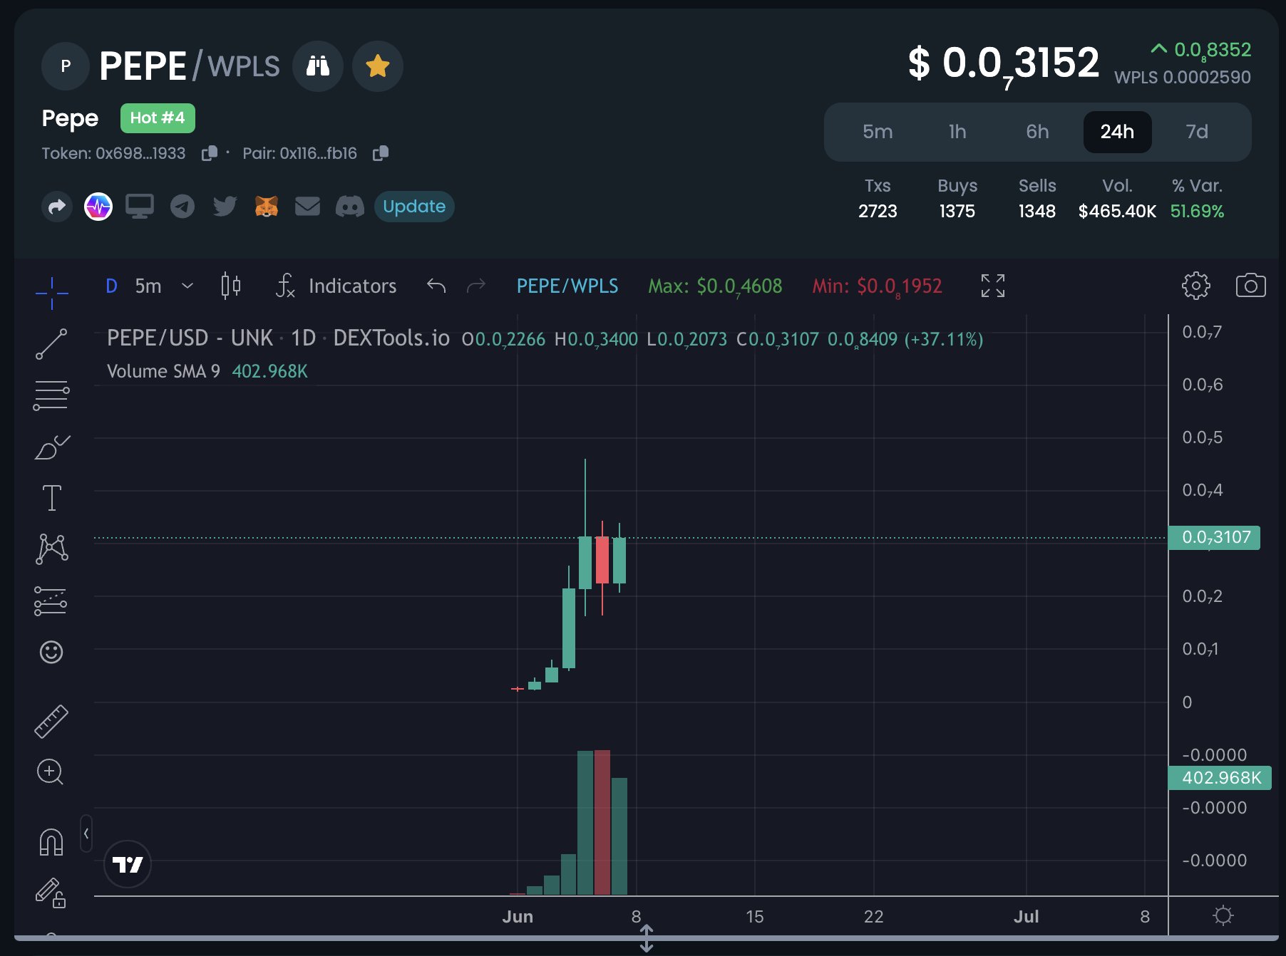
Task: Expand the chart interval dropdown
Action: pos(187,286)
